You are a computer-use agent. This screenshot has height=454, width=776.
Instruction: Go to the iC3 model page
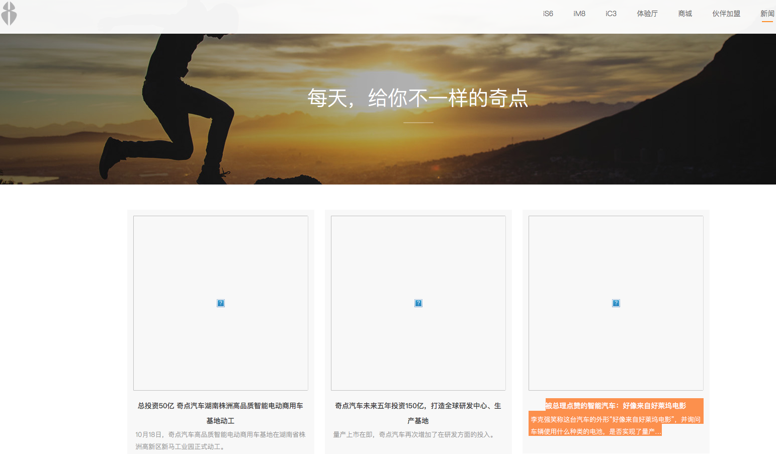[x=611, y=14]
